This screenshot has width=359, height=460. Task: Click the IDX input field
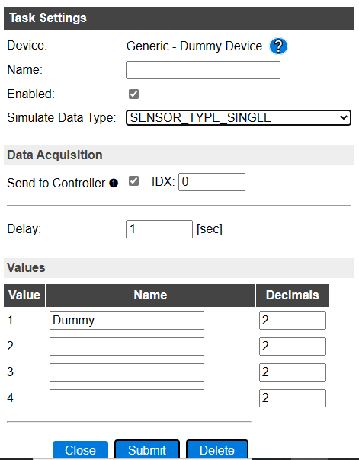coord(212,182)
